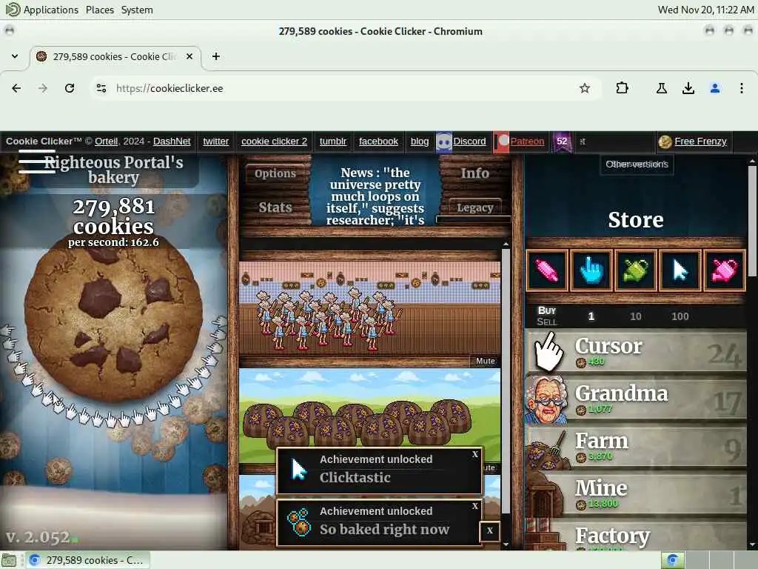The image size is (758, 569).
Task: Buy the pink rolling pin upgrade
Action: coord(547,270)
